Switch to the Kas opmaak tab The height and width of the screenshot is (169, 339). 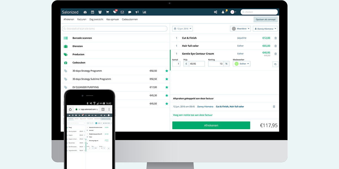(113, 19)
